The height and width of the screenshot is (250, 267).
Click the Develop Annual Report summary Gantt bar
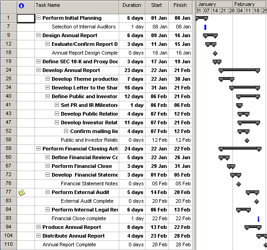click(x=239, y=71)
